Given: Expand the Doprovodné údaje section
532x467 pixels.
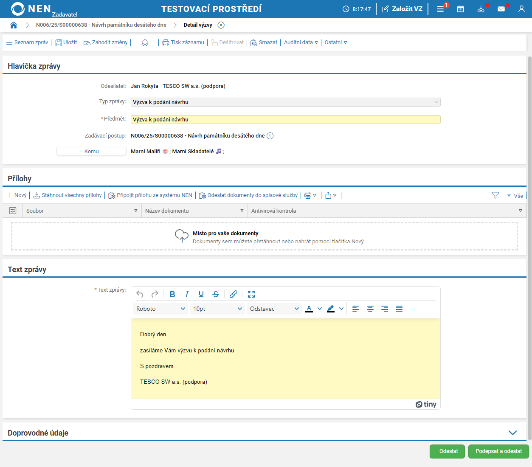Looking at the screenshot, I should (512, 433).
